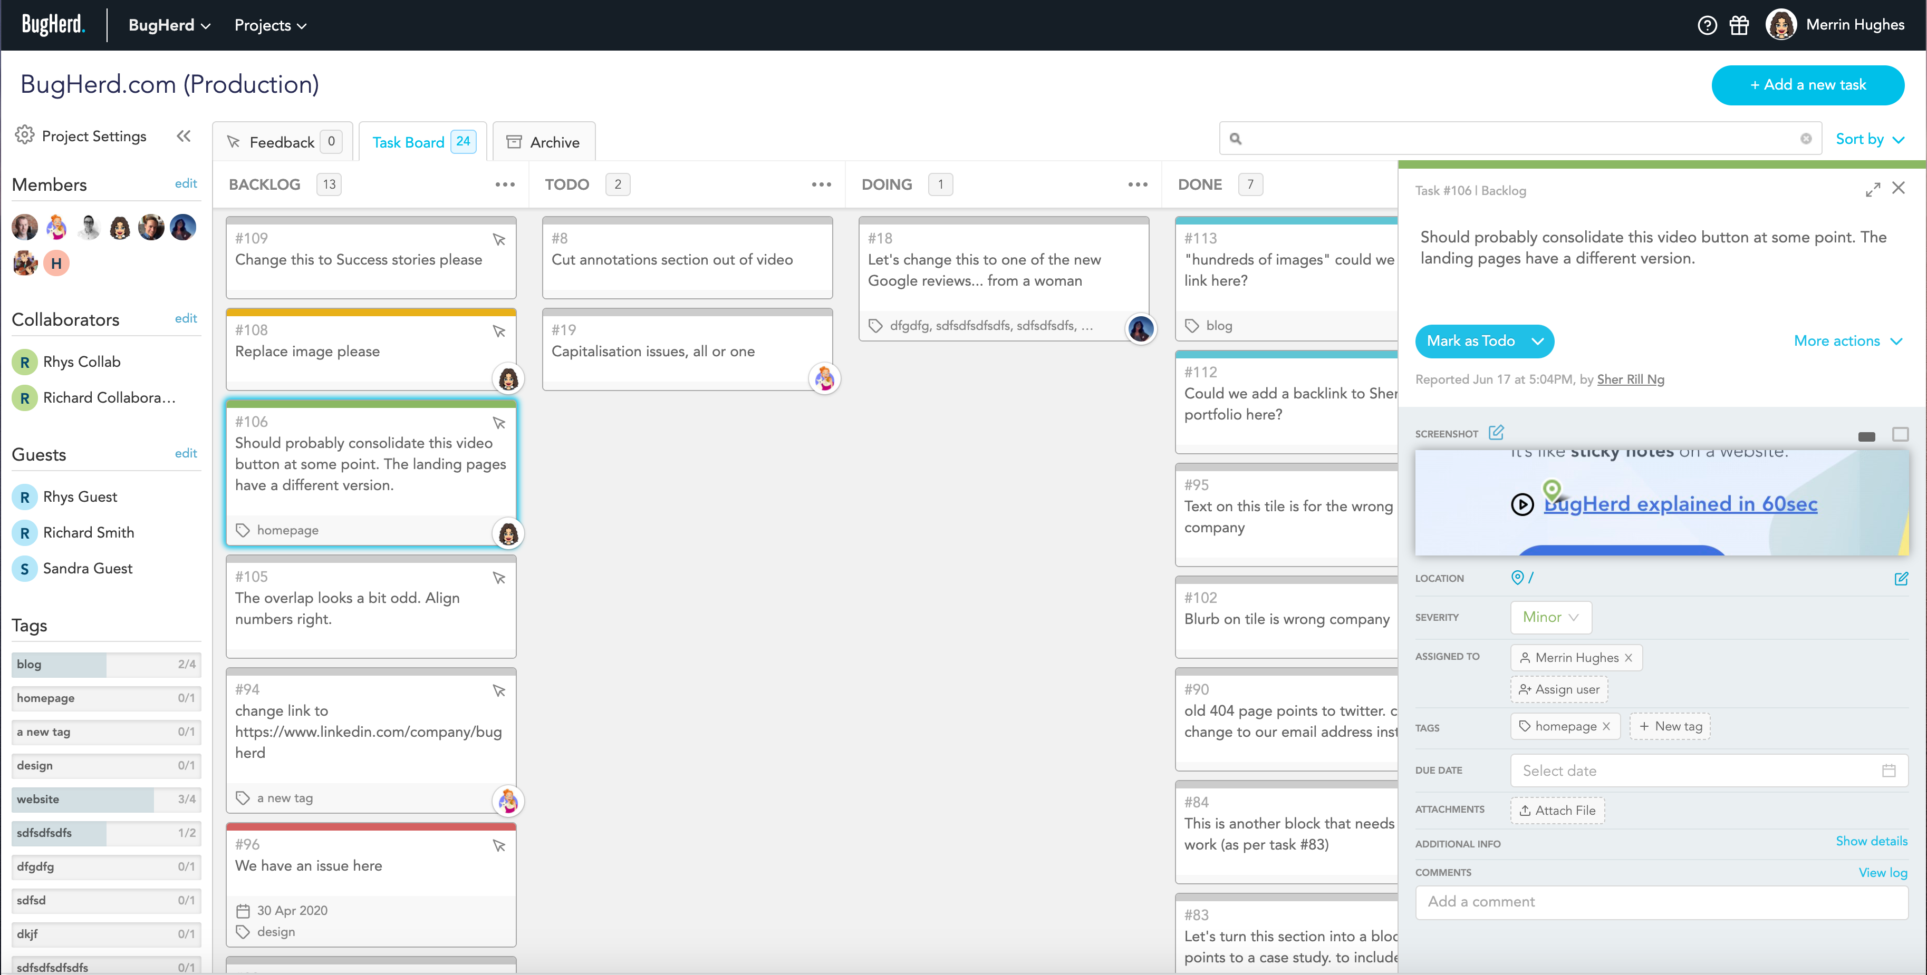Open the help question mark icon

point(1707,25)
